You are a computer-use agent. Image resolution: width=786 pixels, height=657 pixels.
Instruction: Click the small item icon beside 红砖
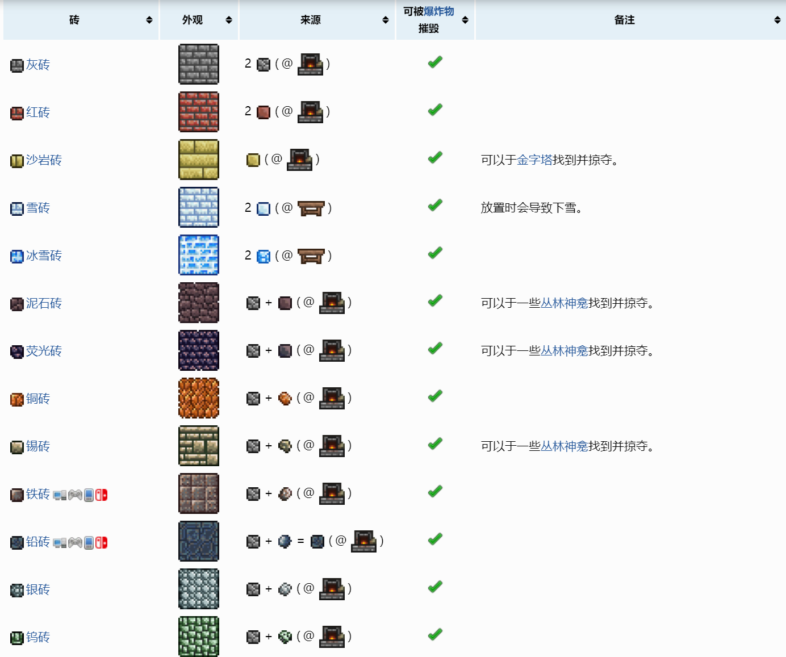[17, 113]
